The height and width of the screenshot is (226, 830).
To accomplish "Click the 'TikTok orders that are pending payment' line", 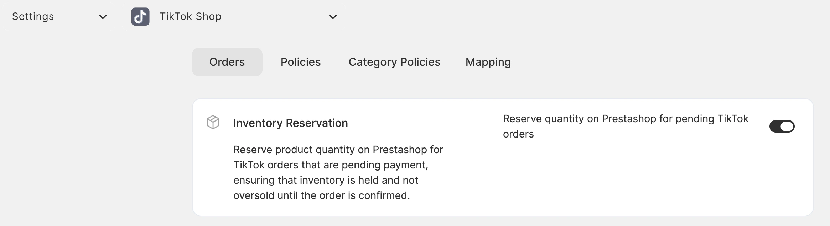I will point(331,165).
